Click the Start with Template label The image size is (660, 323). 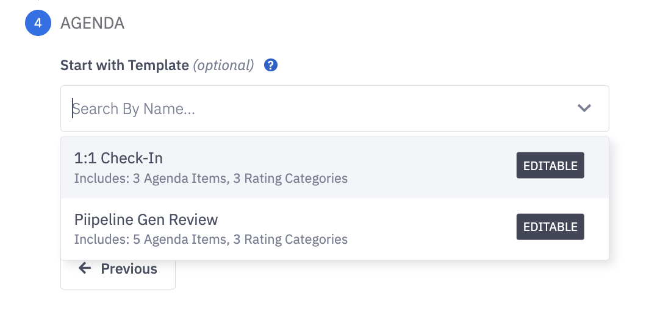click(124, 65)
